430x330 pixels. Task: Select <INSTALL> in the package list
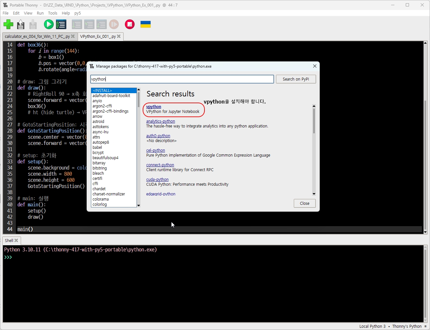(x=114, y=90)
